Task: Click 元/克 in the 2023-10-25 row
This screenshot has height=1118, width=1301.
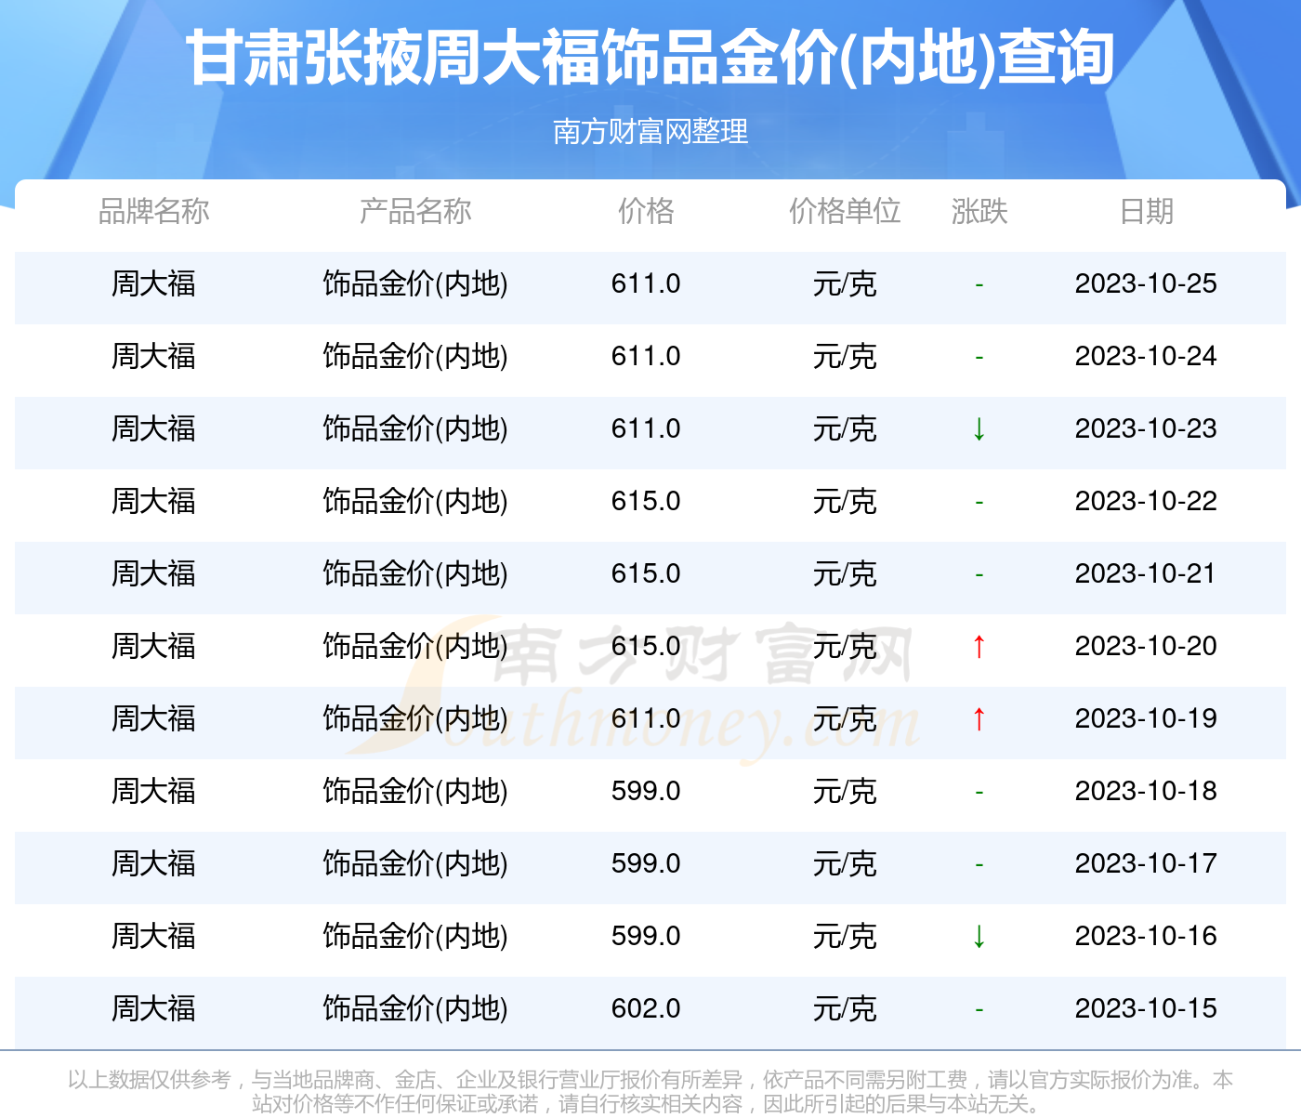Action: click(x=845, y=283)
